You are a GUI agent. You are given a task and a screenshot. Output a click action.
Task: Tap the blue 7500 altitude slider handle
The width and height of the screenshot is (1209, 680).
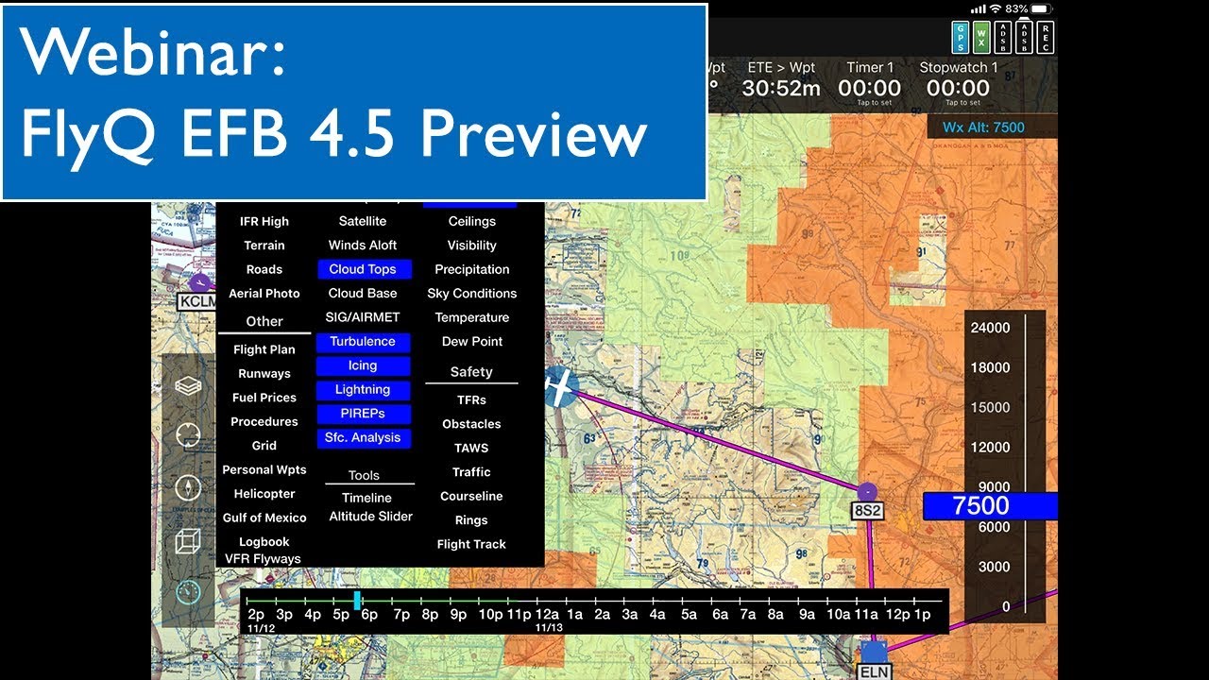coord(990,505)
